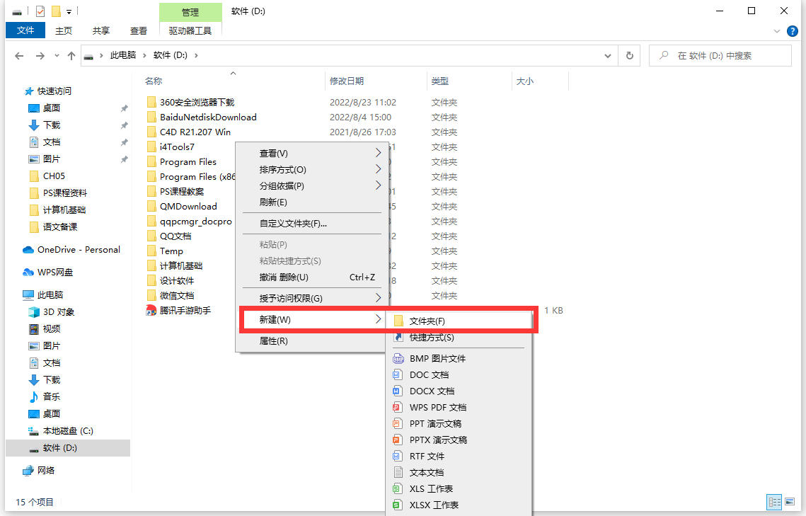806x516 pixels.
Task: Sort by the 修改日期 column header
Action: 347,81
